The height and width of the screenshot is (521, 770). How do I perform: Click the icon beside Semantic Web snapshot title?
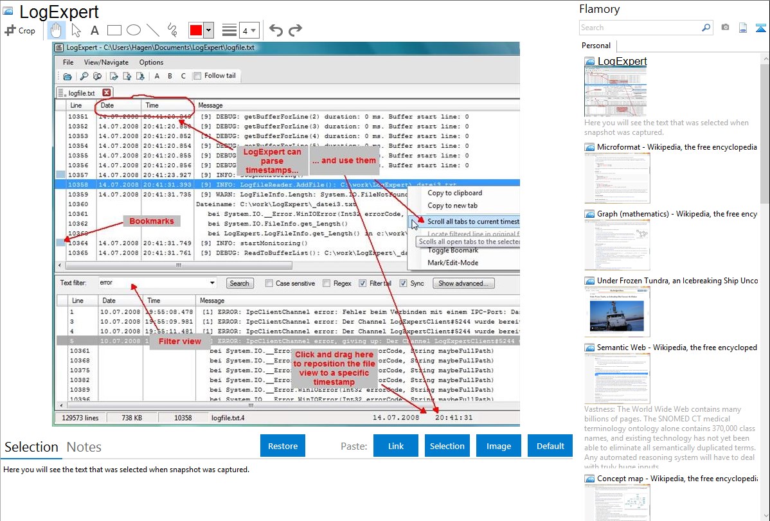tap(589, 348)
